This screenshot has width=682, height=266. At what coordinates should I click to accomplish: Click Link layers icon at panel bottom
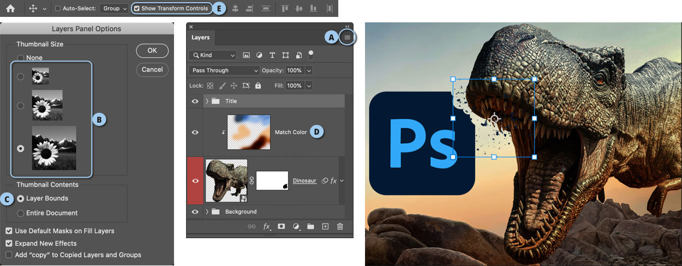(x=252, y=226)
